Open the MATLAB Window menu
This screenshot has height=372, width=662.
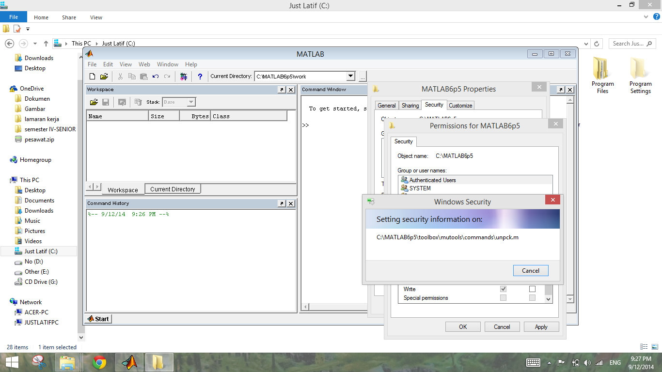[168, 64]
